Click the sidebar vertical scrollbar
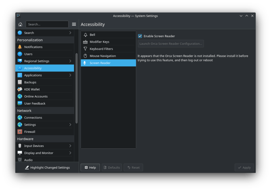This screenshot has width=271, height=191. pos(77,88)
